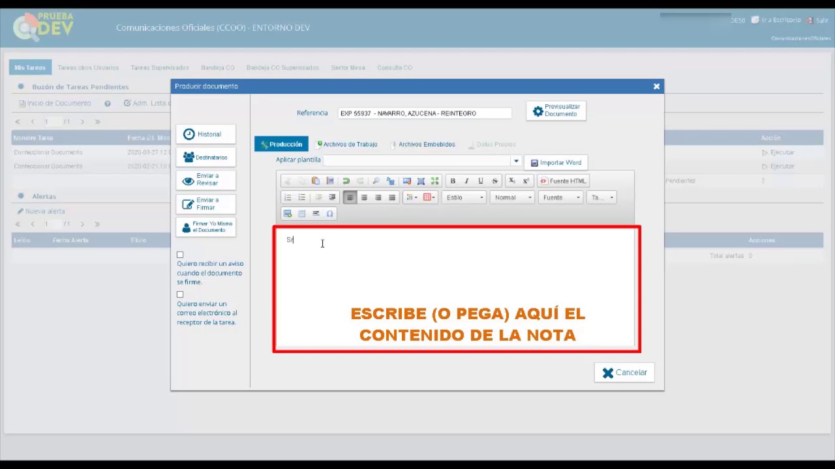Open the Fuente font dropdown
This screenshot has width=835, height=469.
560,197
